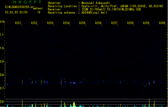Screen dimensions: 168x107
Task: Click the 0258 time axis marker
Action: point(130,23)
